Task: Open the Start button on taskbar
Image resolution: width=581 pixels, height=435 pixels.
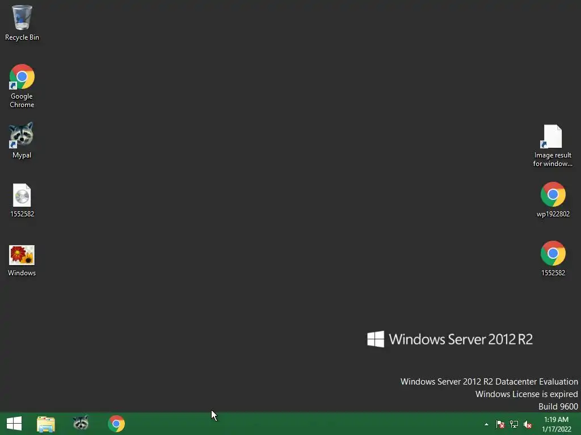Action: click(14, 424)
